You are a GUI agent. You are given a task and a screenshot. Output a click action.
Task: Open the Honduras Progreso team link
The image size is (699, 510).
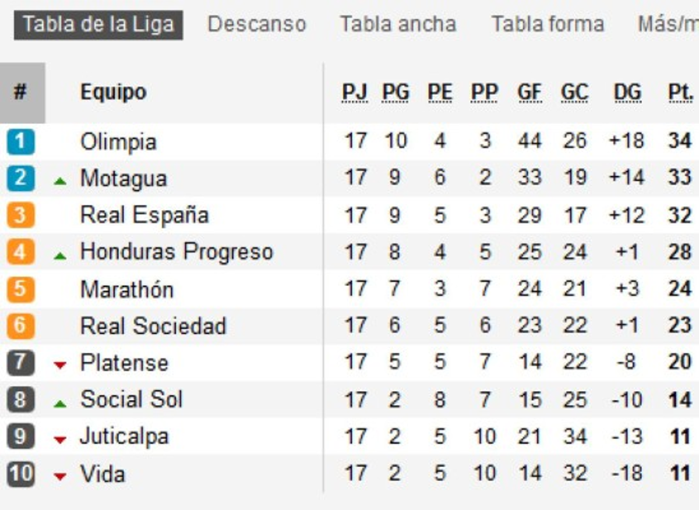pos(176,252)
